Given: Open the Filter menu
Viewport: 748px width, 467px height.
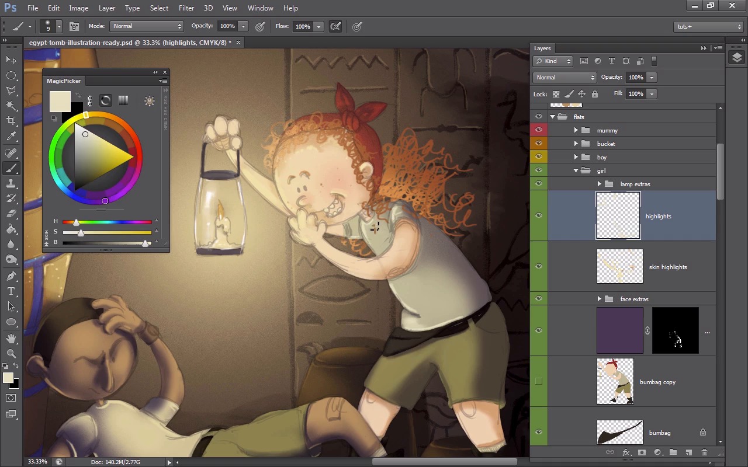Looking at the screenshot, I should (186, 8).
